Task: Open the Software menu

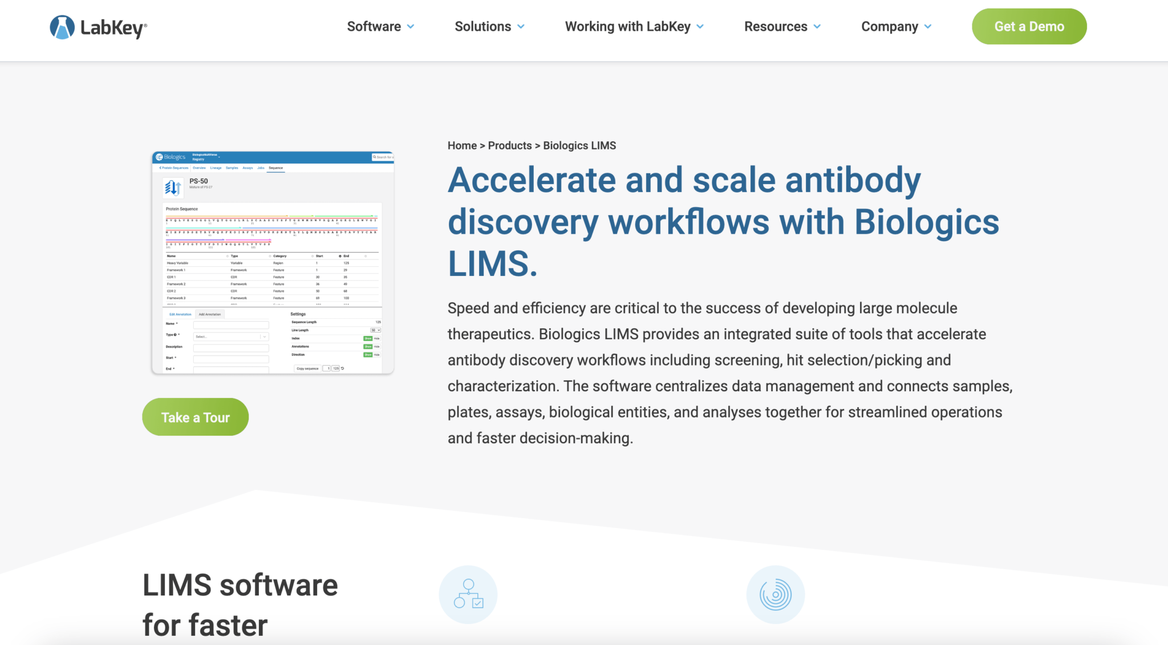Action: click(x=374, y=26)
